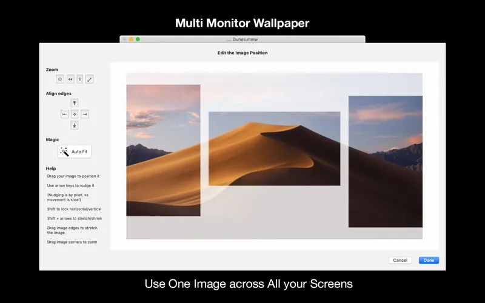Click 'Use arrow keys to nudge it' text
Viewport: 485px width, 303px height.
[x=71, y=185]
